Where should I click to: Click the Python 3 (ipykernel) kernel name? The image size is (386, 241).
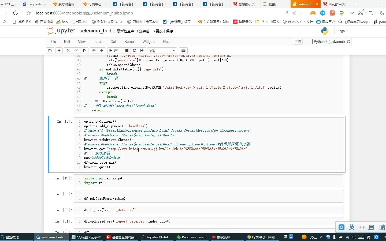[x=329, y=42]
